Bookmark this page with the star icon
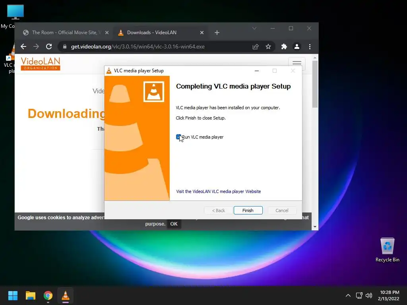 point(268,47)
